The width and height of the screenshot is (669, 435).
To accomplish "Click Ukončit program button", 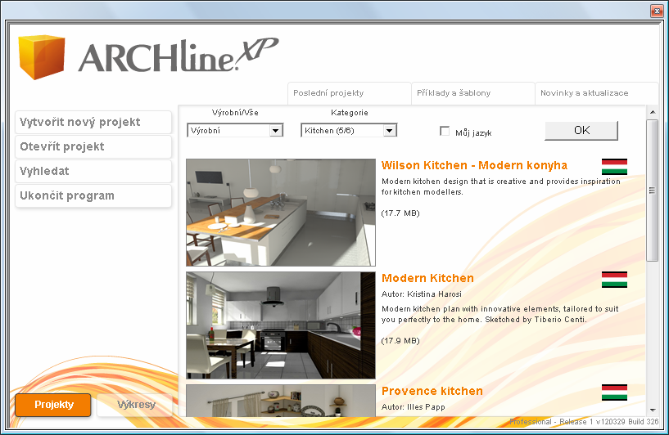I will 93,195.
